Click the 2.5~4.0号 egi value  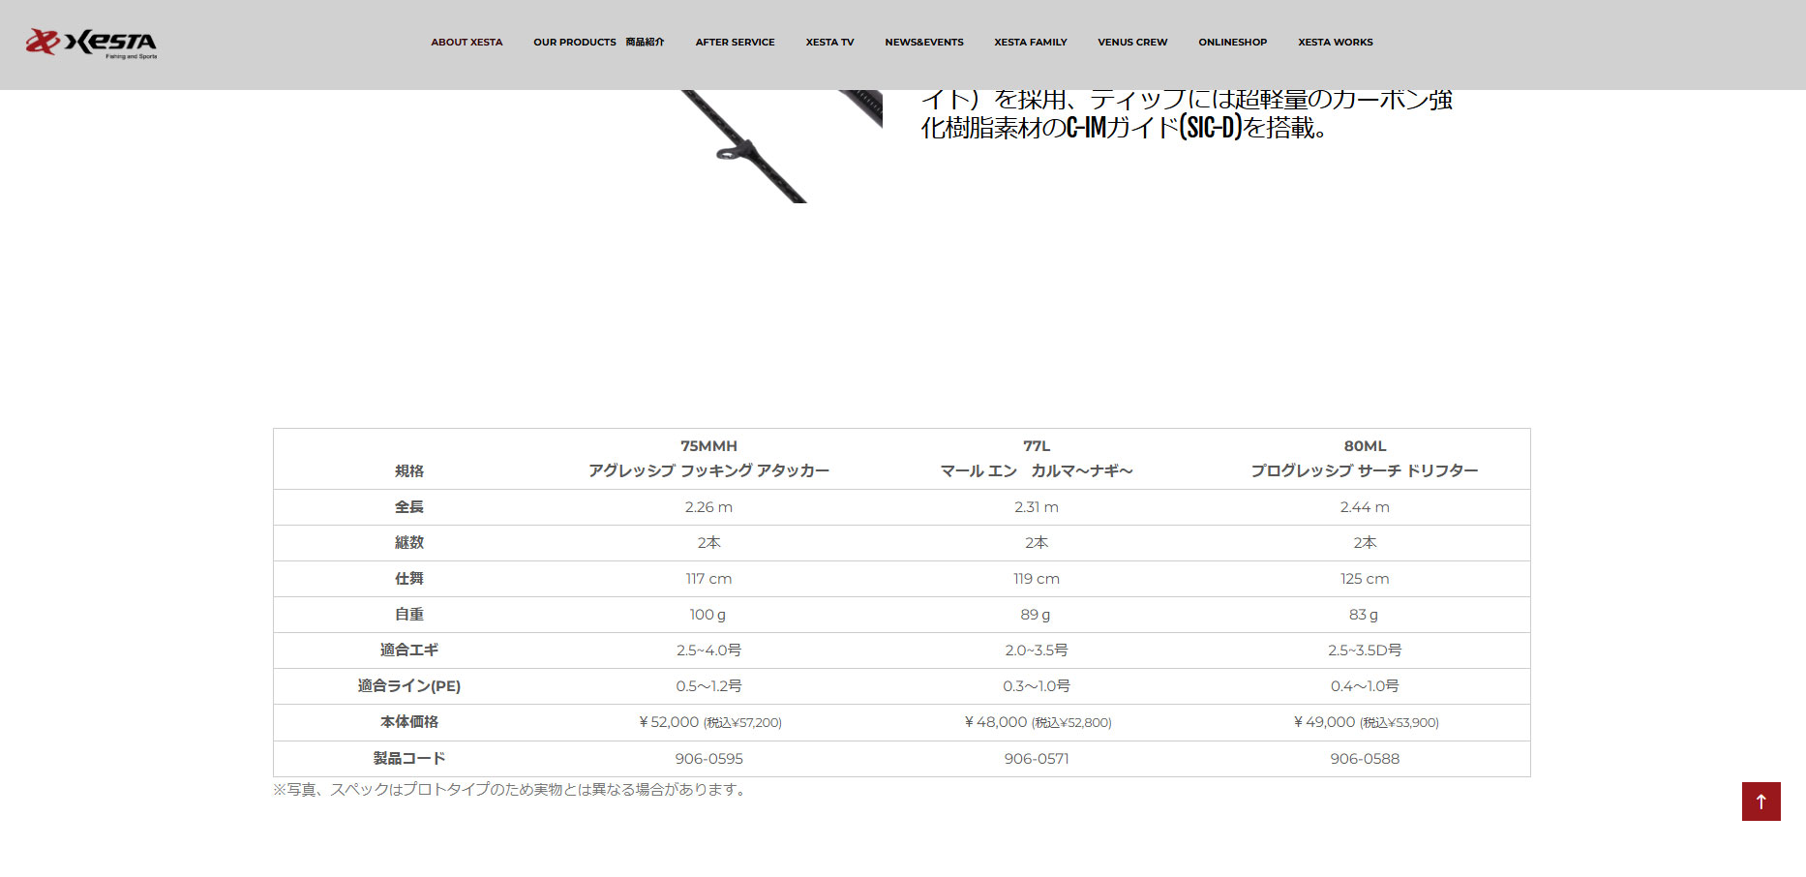[708, 650]
